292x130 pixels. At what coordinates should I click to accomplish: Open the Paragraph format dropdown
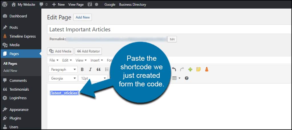coord(63,70)
